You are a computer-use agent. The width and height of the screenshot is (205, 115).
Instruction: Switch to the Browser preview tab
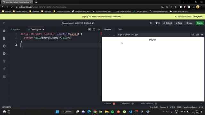click(108, 29)
